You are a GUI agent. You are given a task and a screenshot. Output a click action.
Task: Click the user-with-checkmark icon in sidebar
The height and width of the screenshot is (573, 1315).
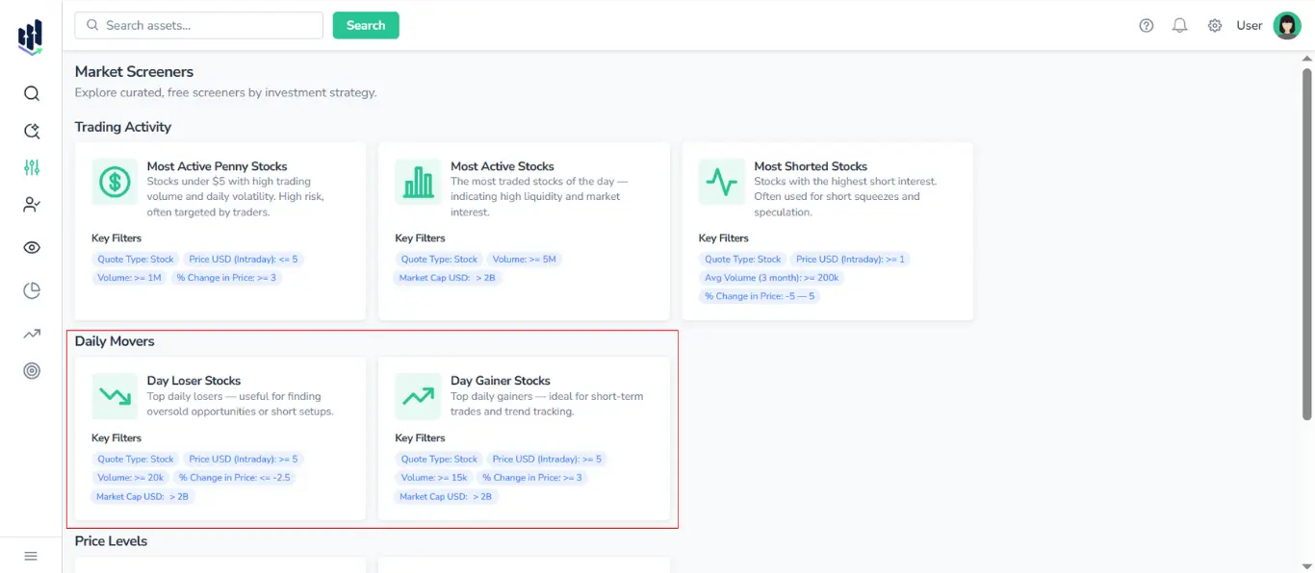(31, 204)
